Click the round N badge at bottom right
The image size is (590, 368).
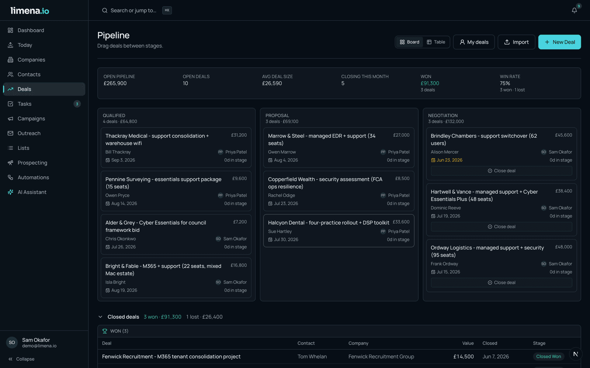coord(576,354)
